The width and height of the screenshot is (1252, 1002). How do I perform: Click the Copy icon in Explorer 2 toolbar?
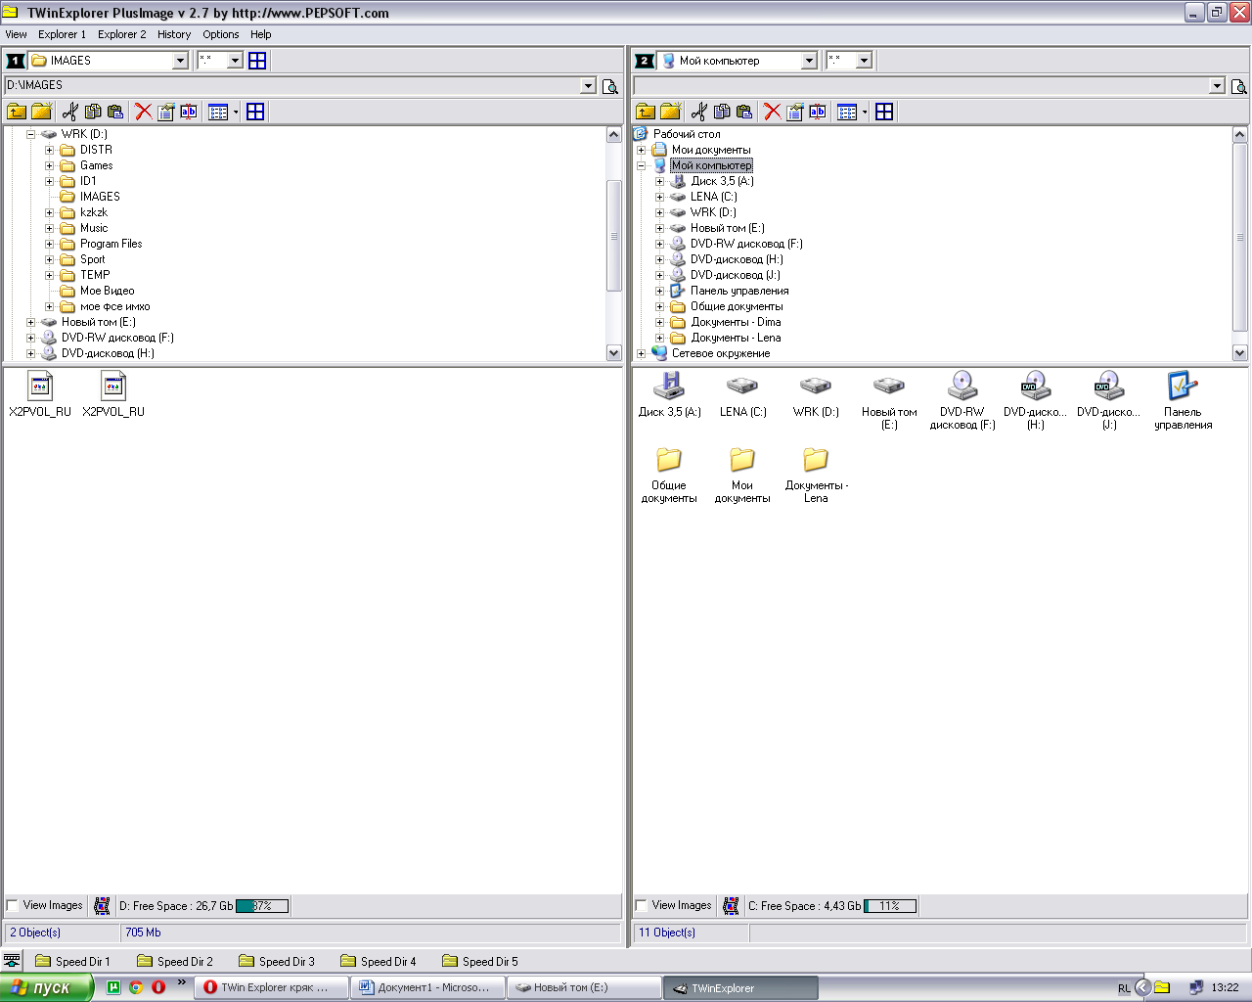722,112
